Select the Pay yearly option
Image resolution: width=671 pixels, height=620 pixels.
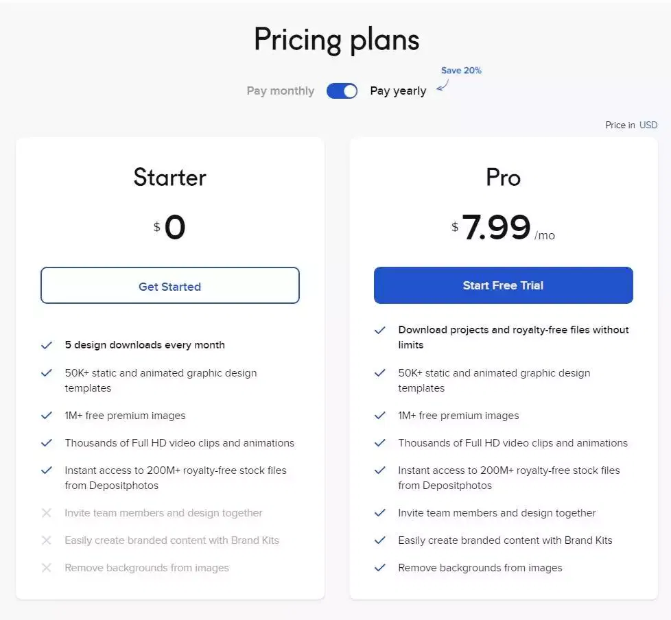pos(398,91)
